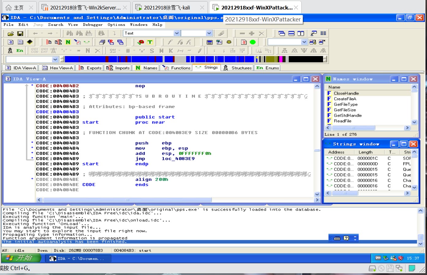
Task: Open Strings window toolbar icon
Action: [x=87, y=42]
